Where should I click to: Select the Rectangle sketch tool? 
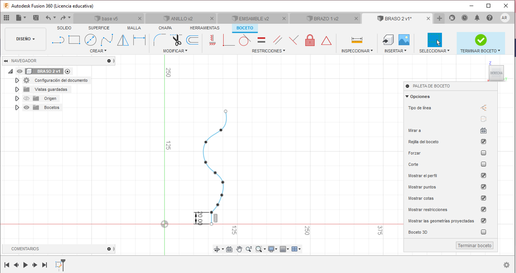tap(74, 39)
